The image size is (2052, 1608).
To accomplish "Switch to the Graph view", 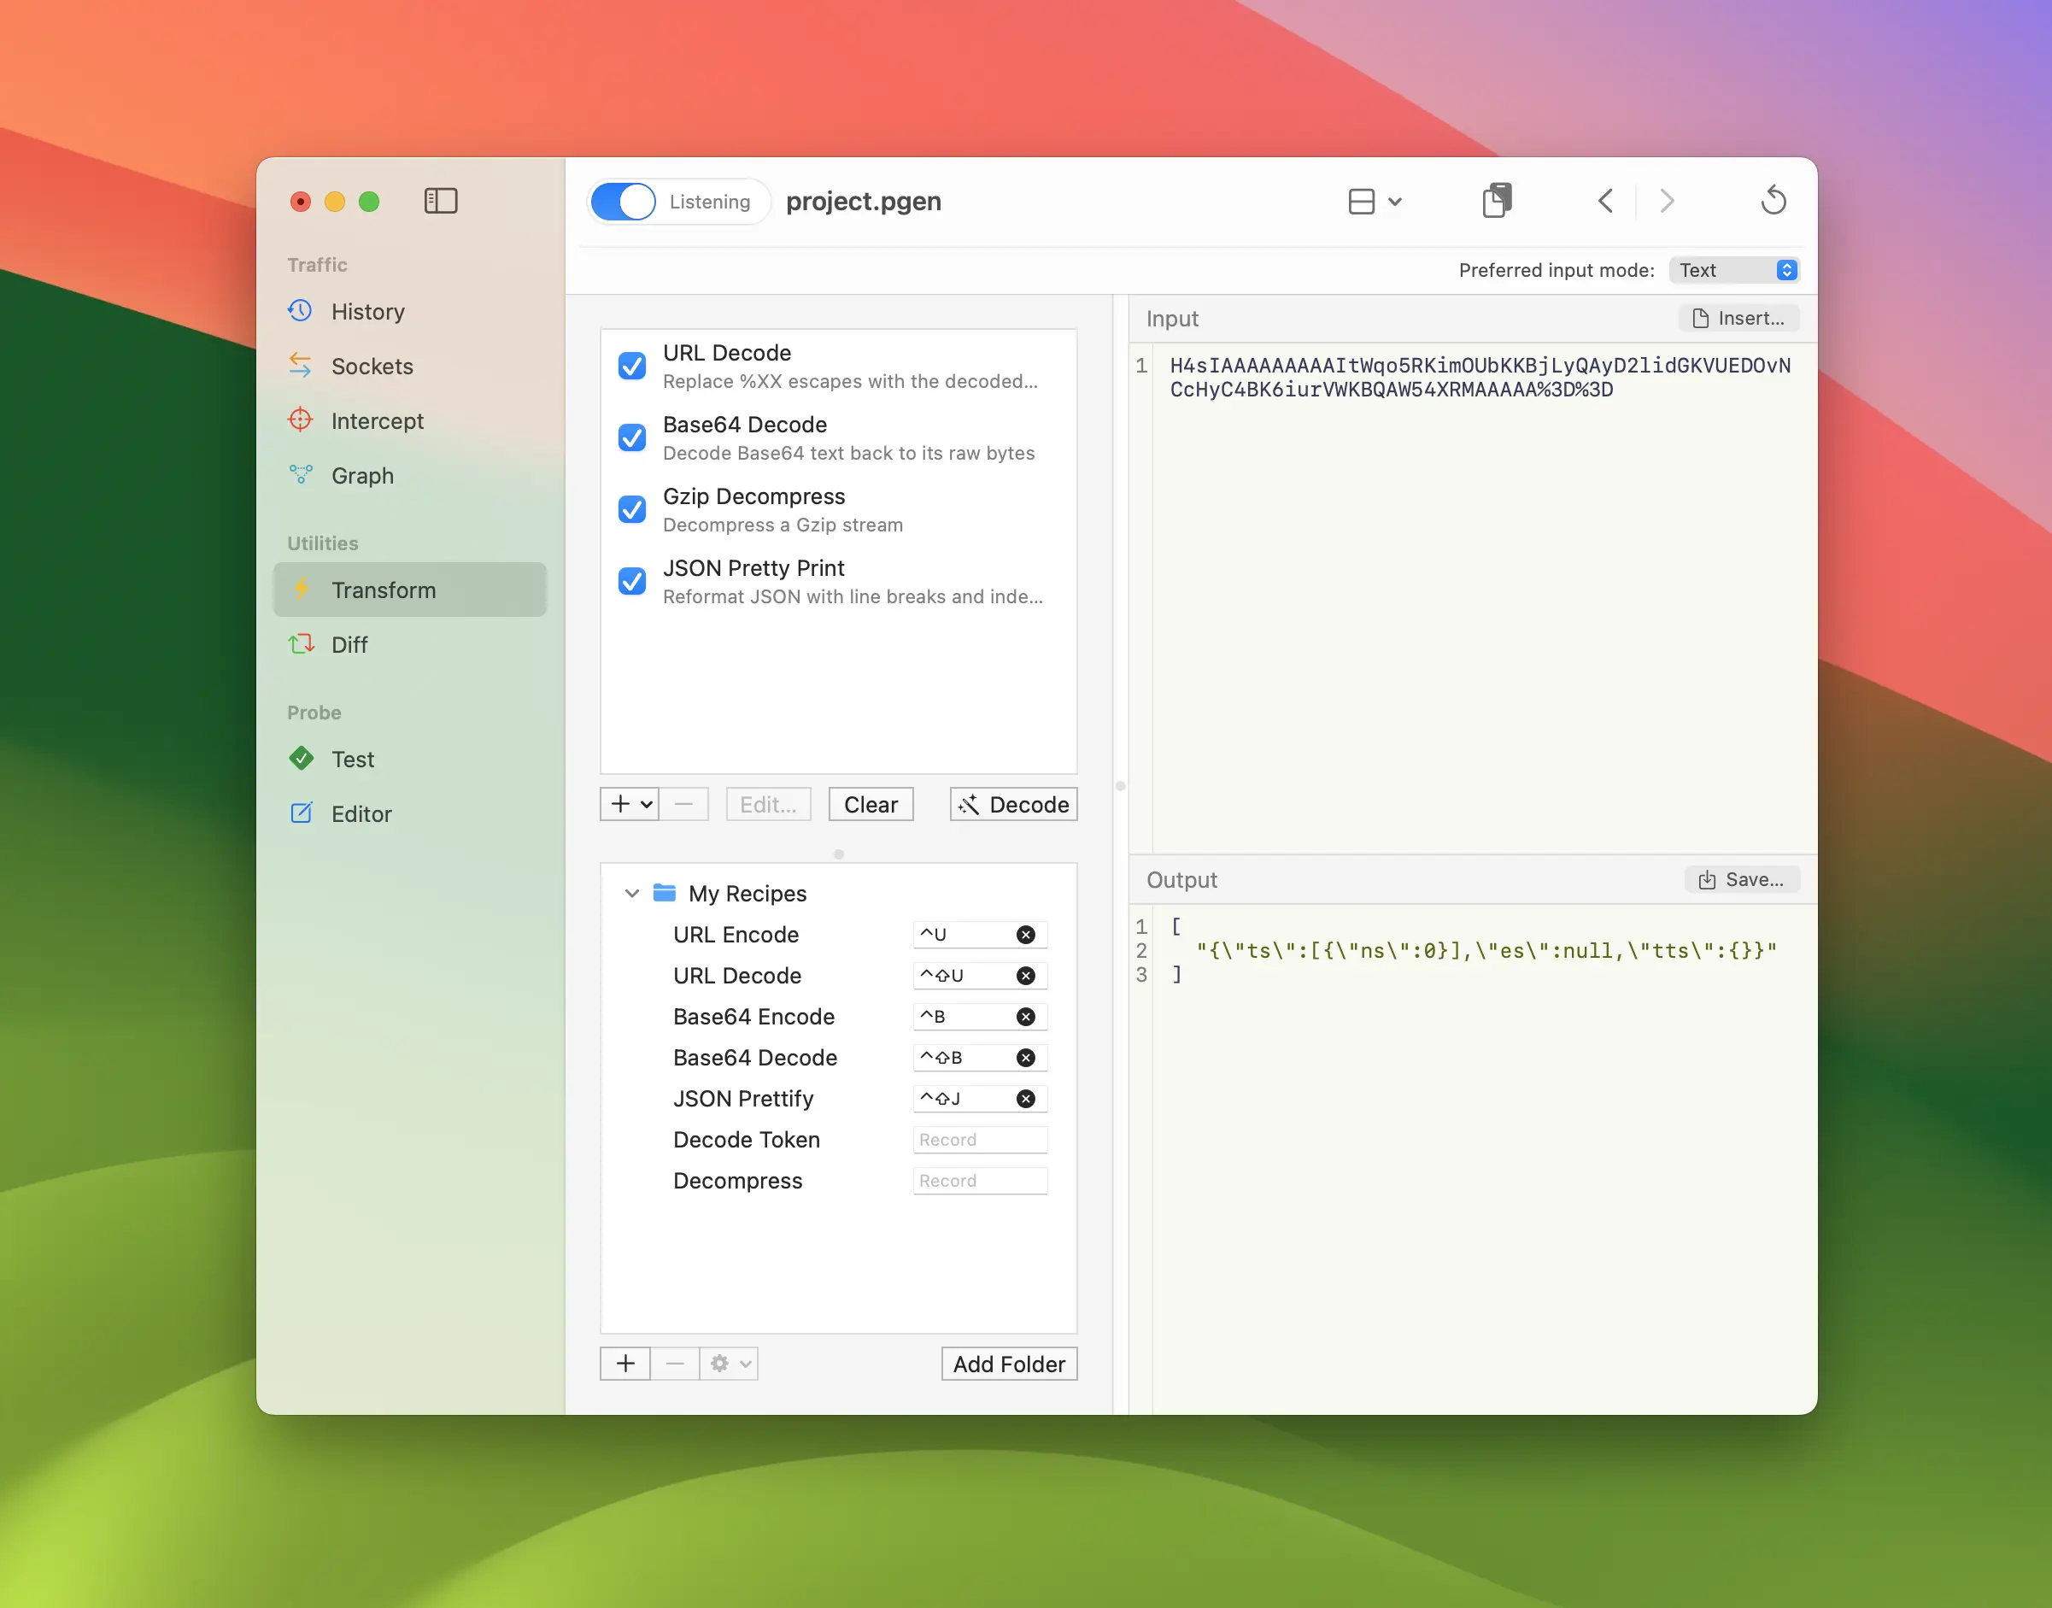I will click(410, 474).
